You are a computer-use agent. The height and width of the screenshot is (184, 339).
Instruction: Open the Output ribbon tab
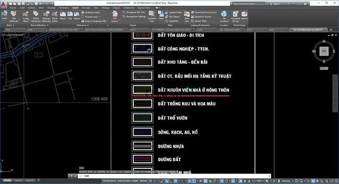click(x=117, y=8)
